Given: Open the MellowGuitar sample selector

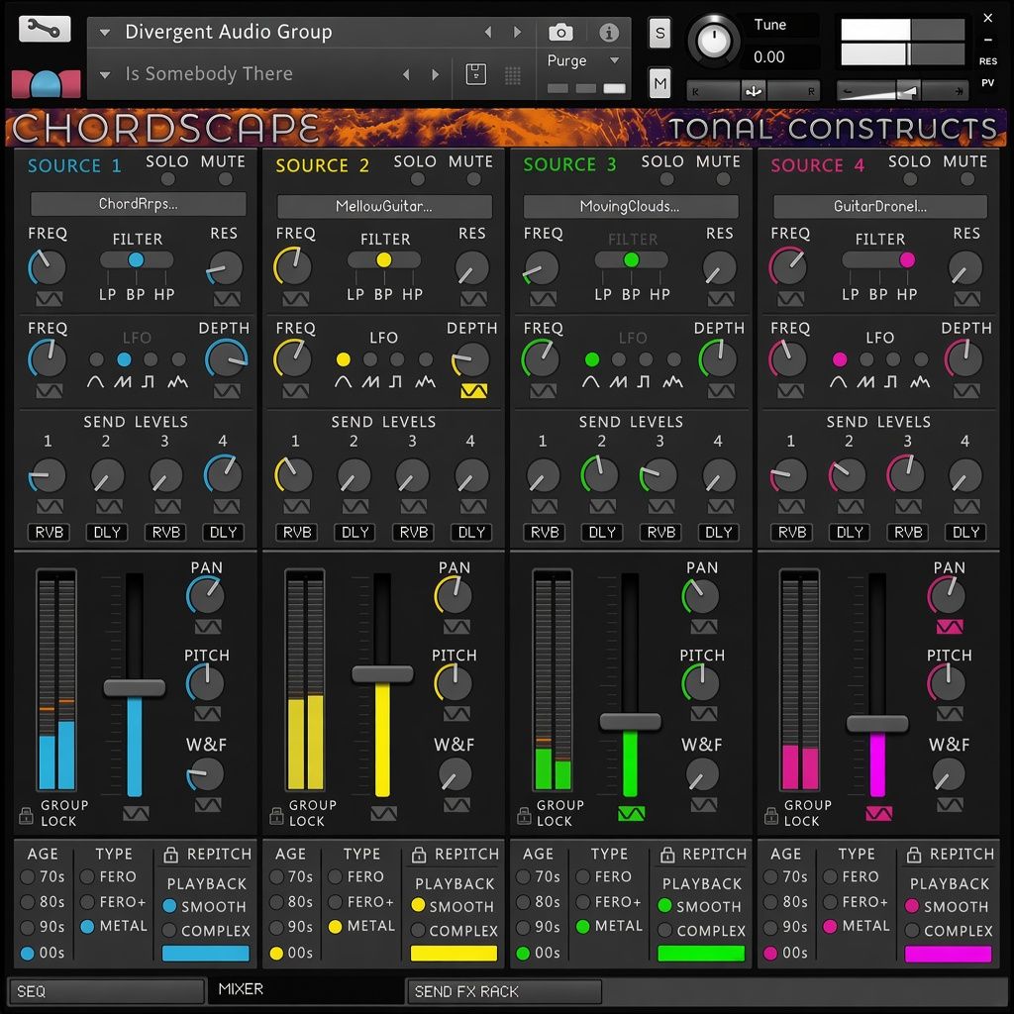Looking at the screenshot, I should click(x=384, y=207).
